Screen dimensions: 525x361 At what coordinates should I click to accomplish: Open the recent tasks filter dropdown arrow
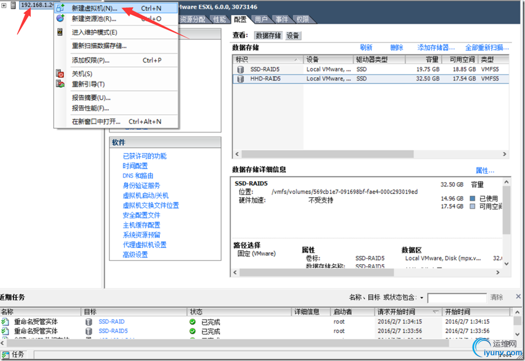coord(422,298)
